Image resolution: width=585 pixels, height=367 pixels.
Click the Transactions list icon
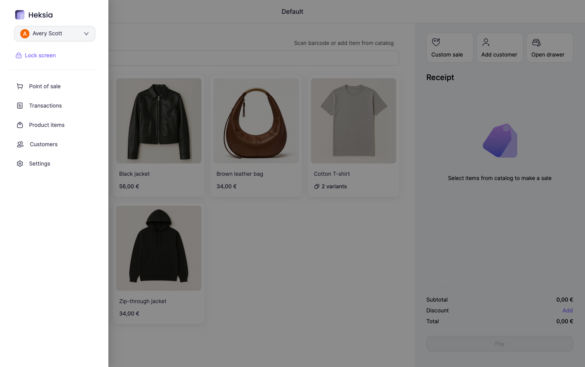(20, 106)
